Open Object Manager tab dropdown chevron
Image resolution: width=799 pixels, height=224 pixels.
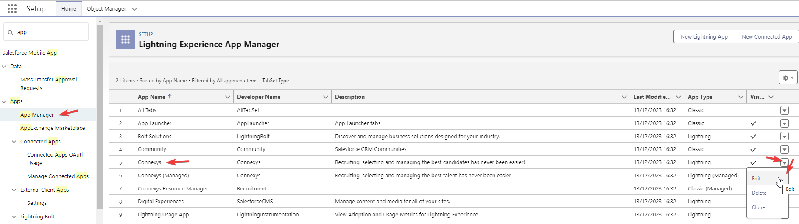tap(134, 9)
